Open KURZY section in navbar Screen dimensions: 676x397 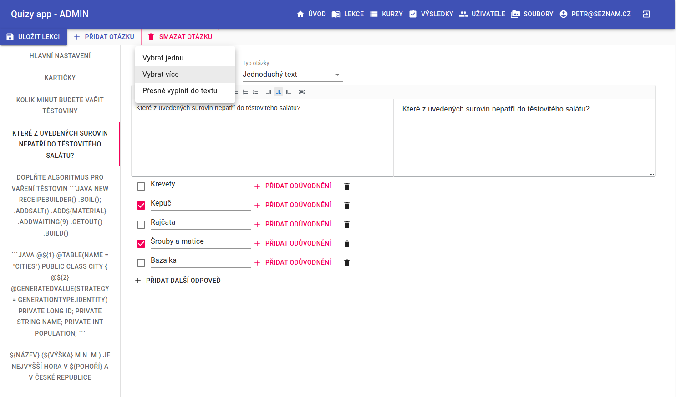point(386,14)
